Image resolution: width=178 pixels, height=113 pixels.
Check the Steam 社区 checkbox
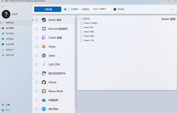pyautogui.click(x=82, y=40)
